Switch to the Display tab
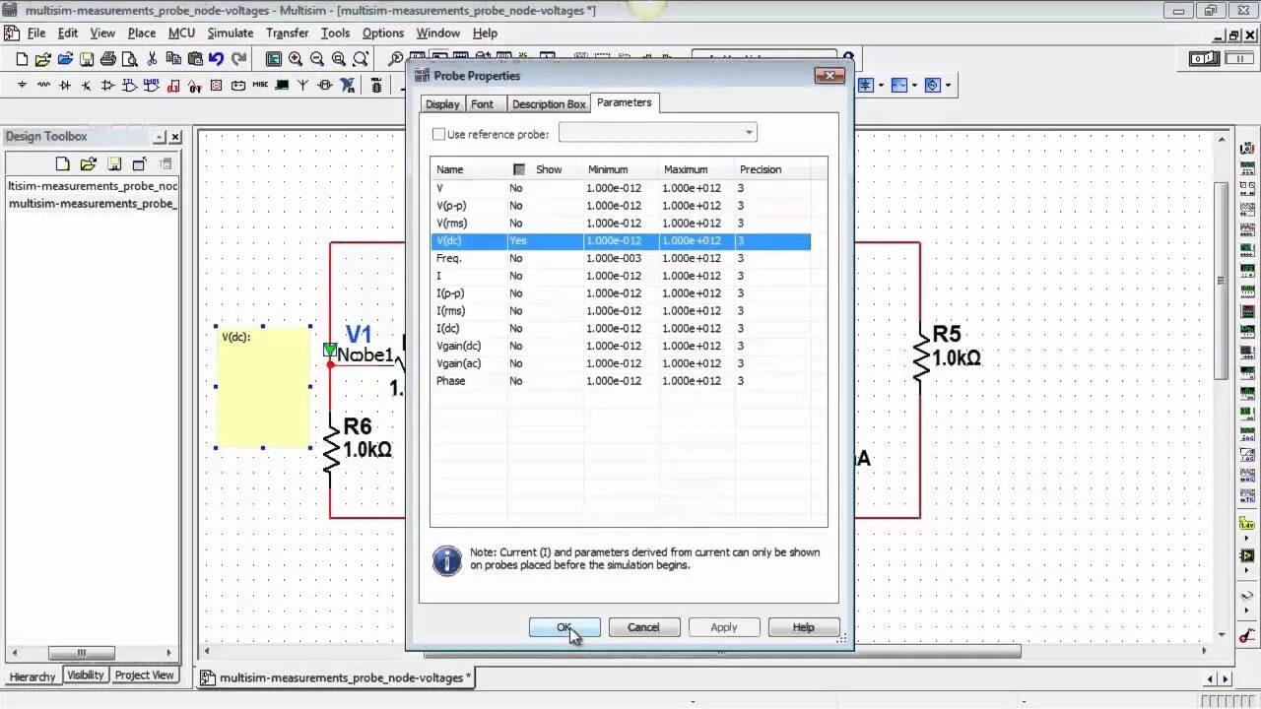This screenshot has height=709, width=1261. (442, 103)
